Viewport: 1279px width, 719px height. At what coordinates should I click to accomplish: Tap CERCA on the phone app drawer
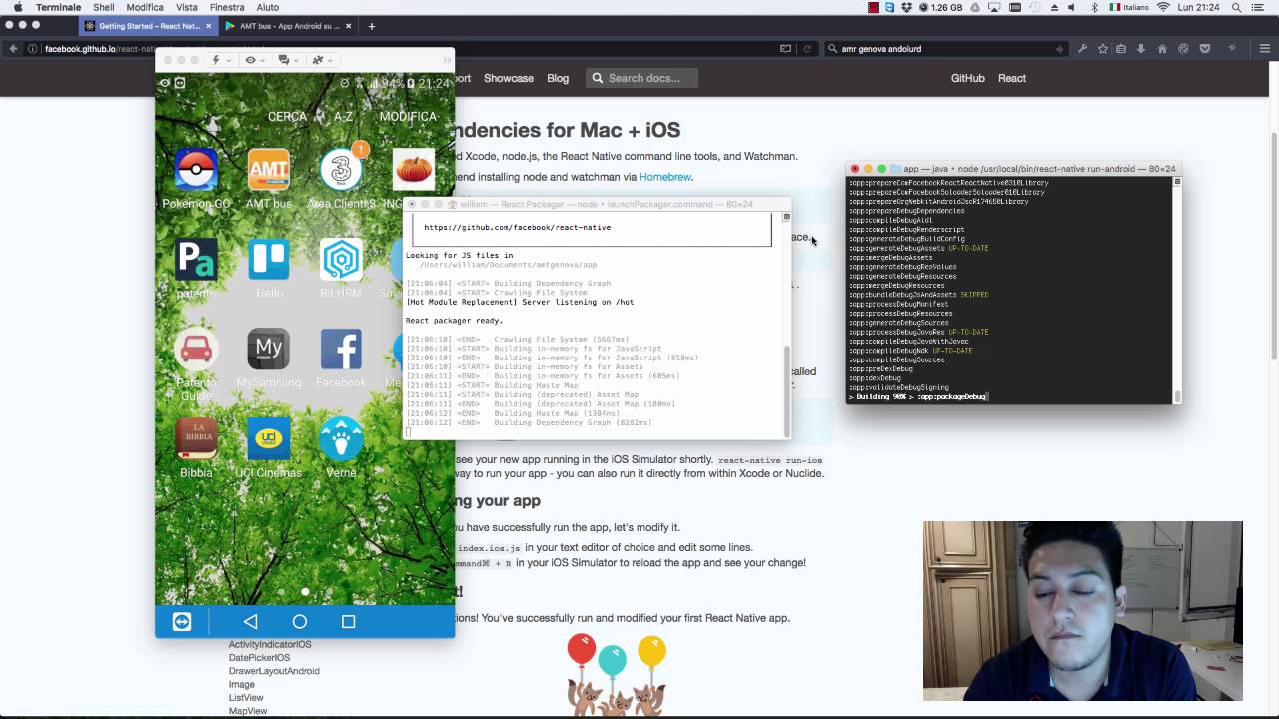click(x=287, y=117)
